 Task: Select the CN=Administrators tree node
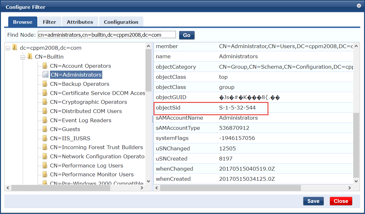coord(76,75)
